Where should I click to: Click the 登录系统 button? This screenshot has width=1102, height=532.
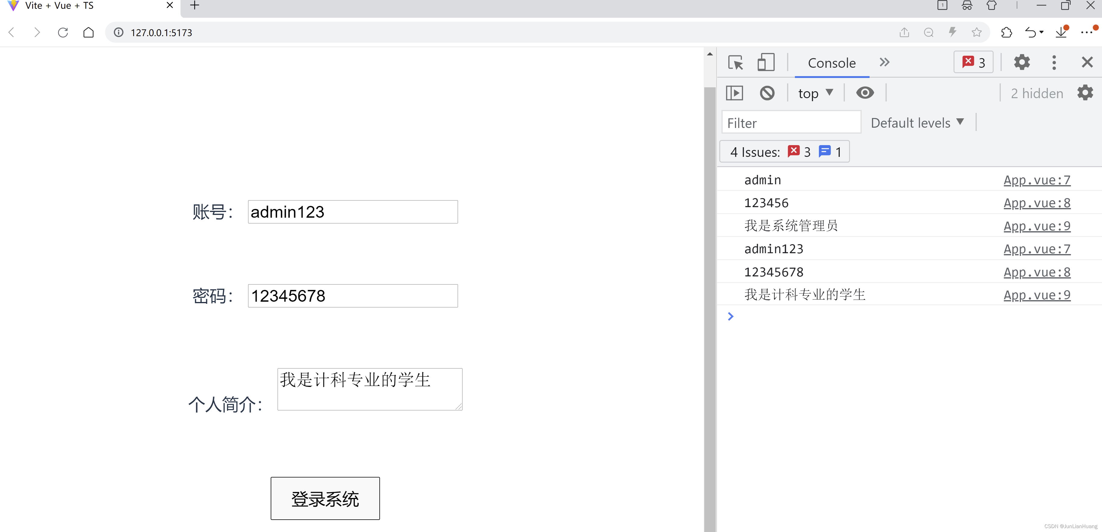point(325,498)
